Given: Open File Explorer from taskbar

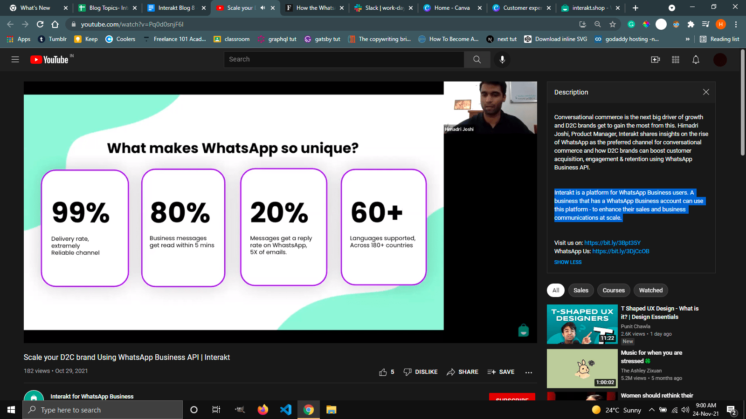Looking at the screenshot, I should tap(331, 410).
